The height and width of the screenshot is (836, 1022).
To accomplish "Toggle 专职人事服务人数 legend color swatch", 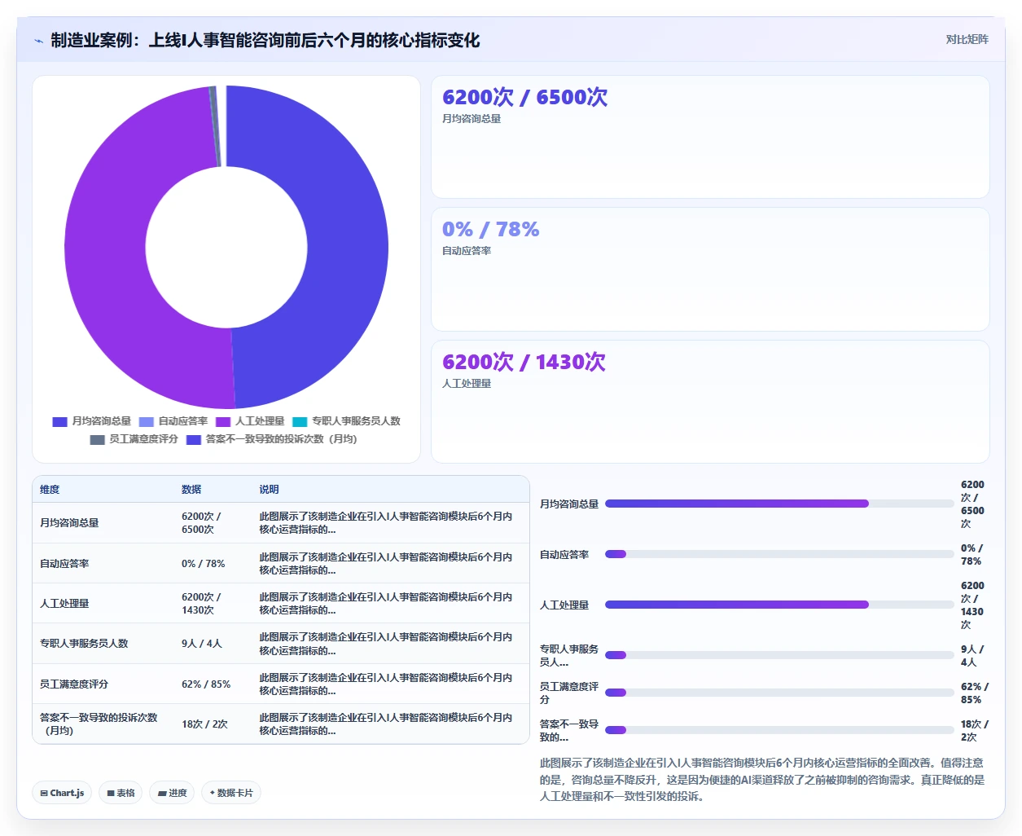I will pos(300,421).
